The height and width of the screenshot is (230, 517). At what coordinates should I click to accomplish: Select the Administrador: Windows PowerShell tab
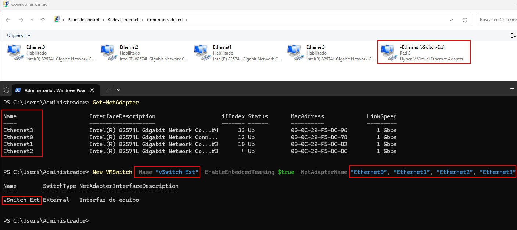pyautogui.click(x=55, y=90)
